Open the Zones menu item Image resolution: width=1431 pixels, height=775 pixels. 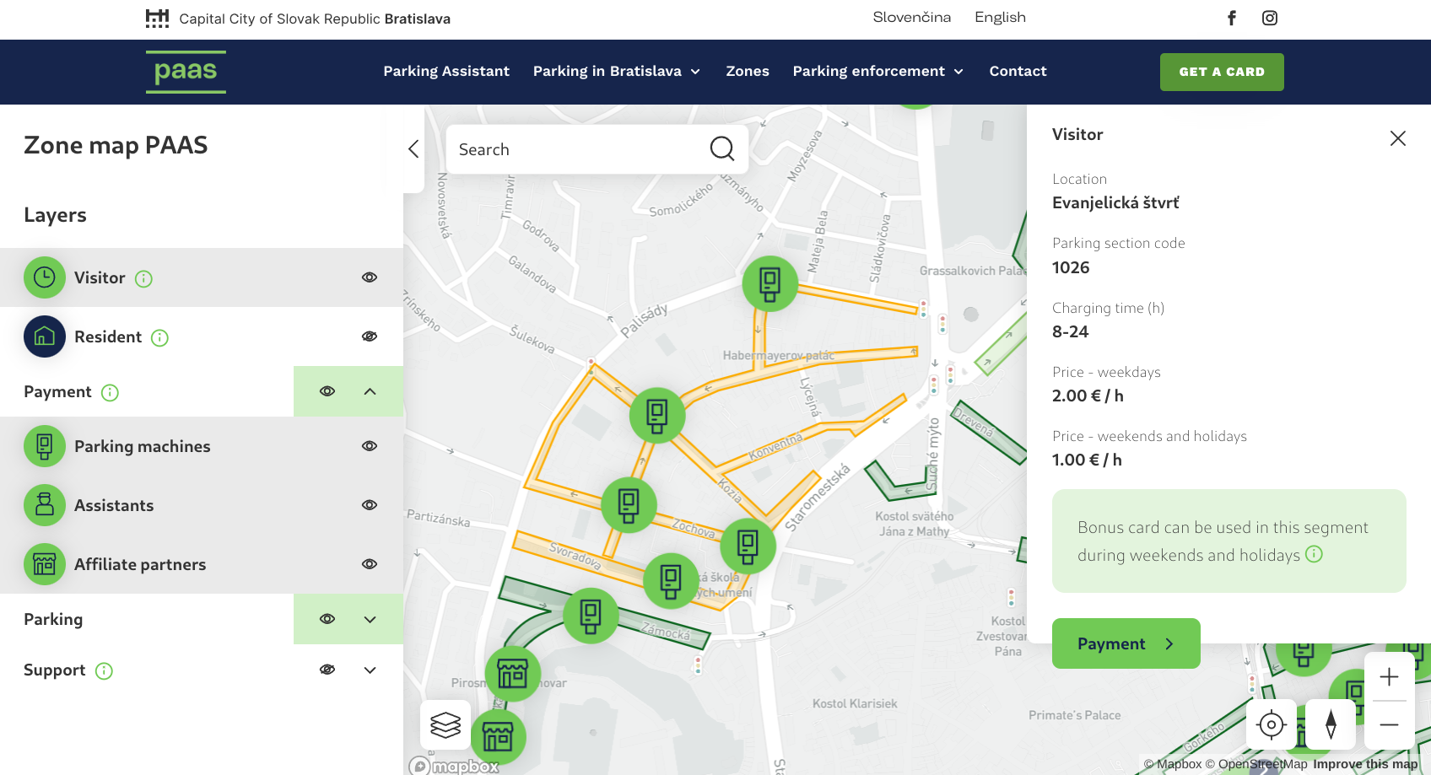[748, 72]
